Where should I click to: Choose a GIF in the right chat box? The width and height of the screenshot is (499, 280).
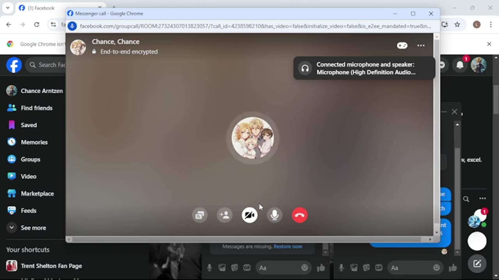click(x=379, y=268)
